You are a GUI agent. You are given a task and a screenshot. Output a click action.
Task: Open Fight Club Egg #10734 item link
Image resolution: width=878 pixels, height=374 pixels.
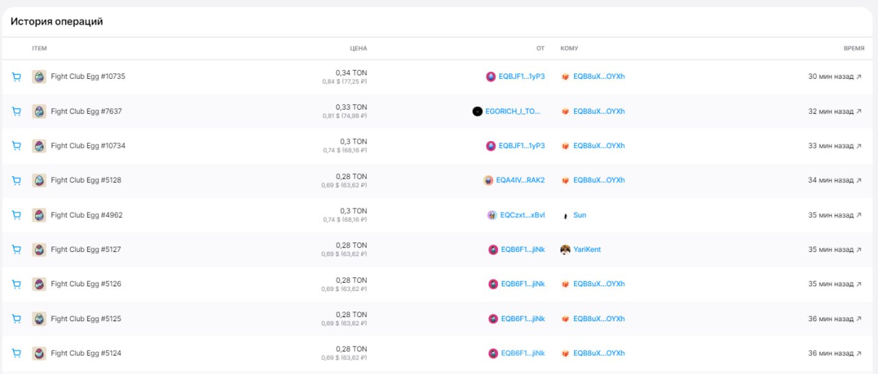(x=88, y=146)
